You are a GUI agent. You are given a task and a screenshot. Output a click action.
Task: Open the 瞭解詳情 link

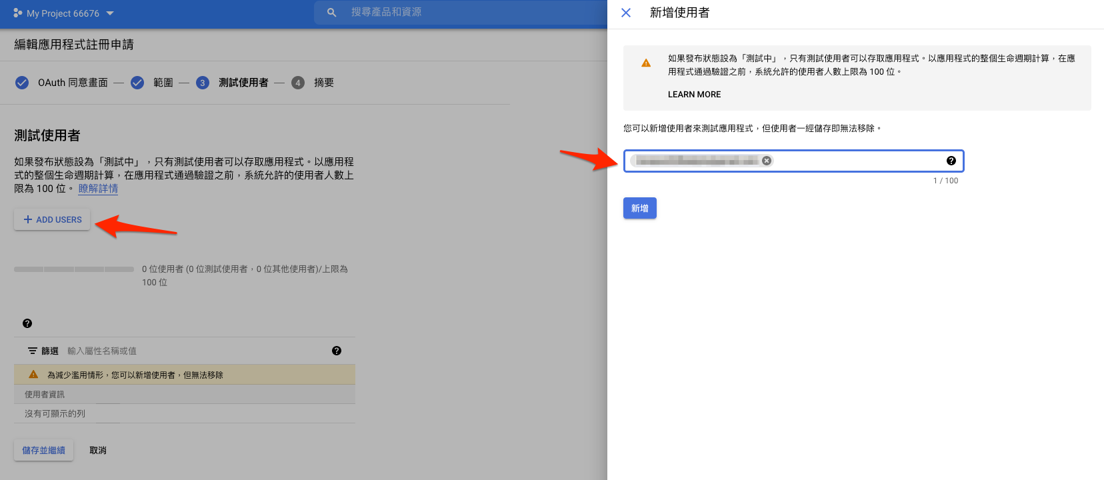coord(98,189)
